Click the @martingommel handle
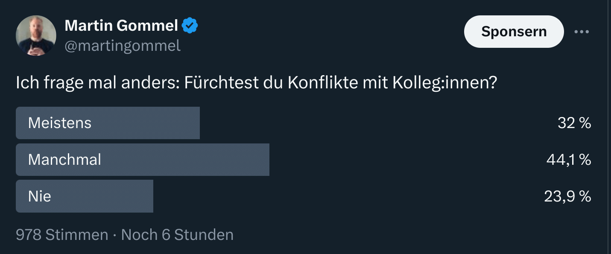The width and height of the screenshot is (611, 254). tap(123, 46)
